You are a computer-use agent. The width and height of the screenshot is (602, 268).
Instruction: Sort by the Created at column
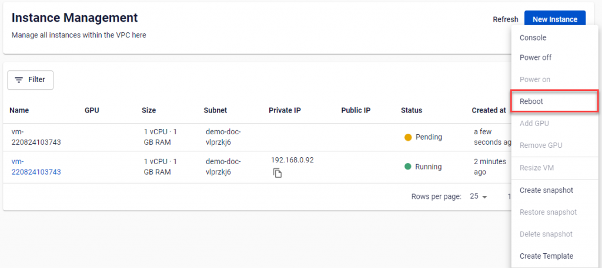[488, 110]
